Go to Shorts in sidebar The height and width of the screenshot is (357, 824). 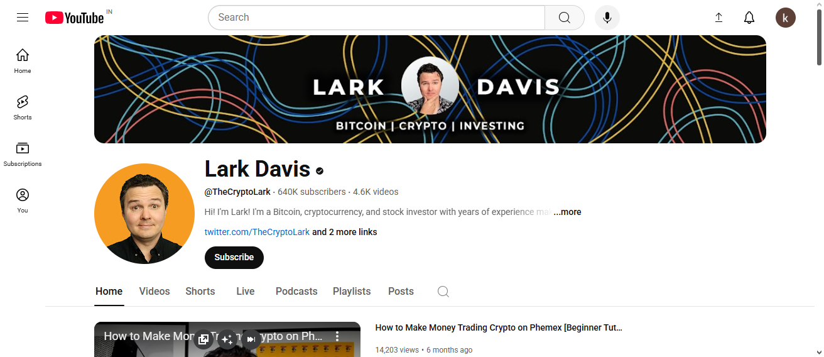(x=23, y=107)
